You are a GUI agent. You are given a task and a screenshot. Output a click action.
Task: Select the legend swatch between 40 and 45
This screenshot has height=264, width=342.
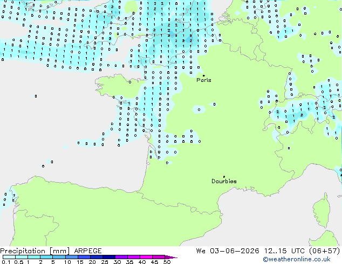coord(146,257)
